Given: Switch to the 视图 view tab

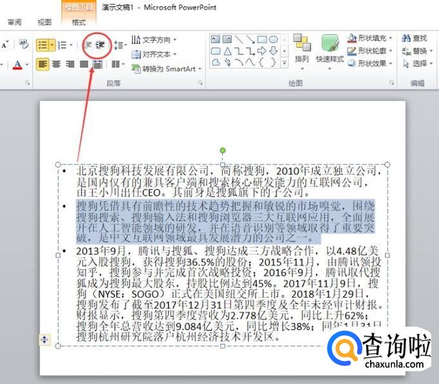Looking at the screenshot, I should (44, 22).
